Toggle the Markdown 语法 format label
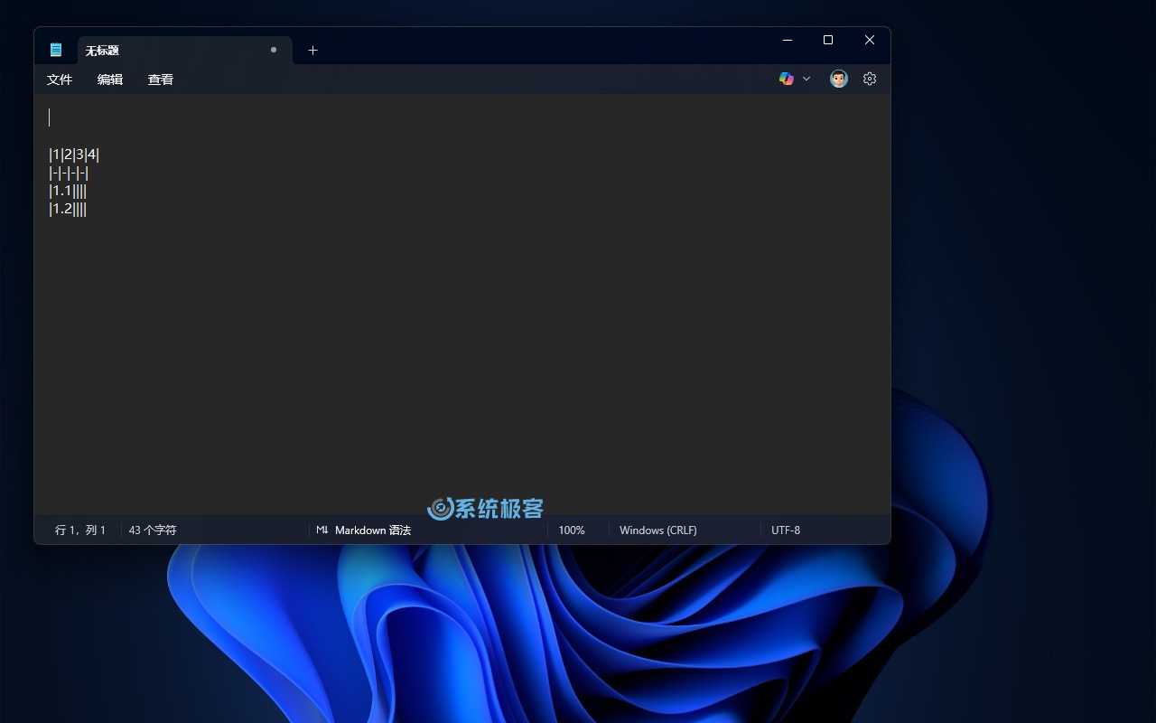Viewport: 1156px width, 723px height. [372, 531]
